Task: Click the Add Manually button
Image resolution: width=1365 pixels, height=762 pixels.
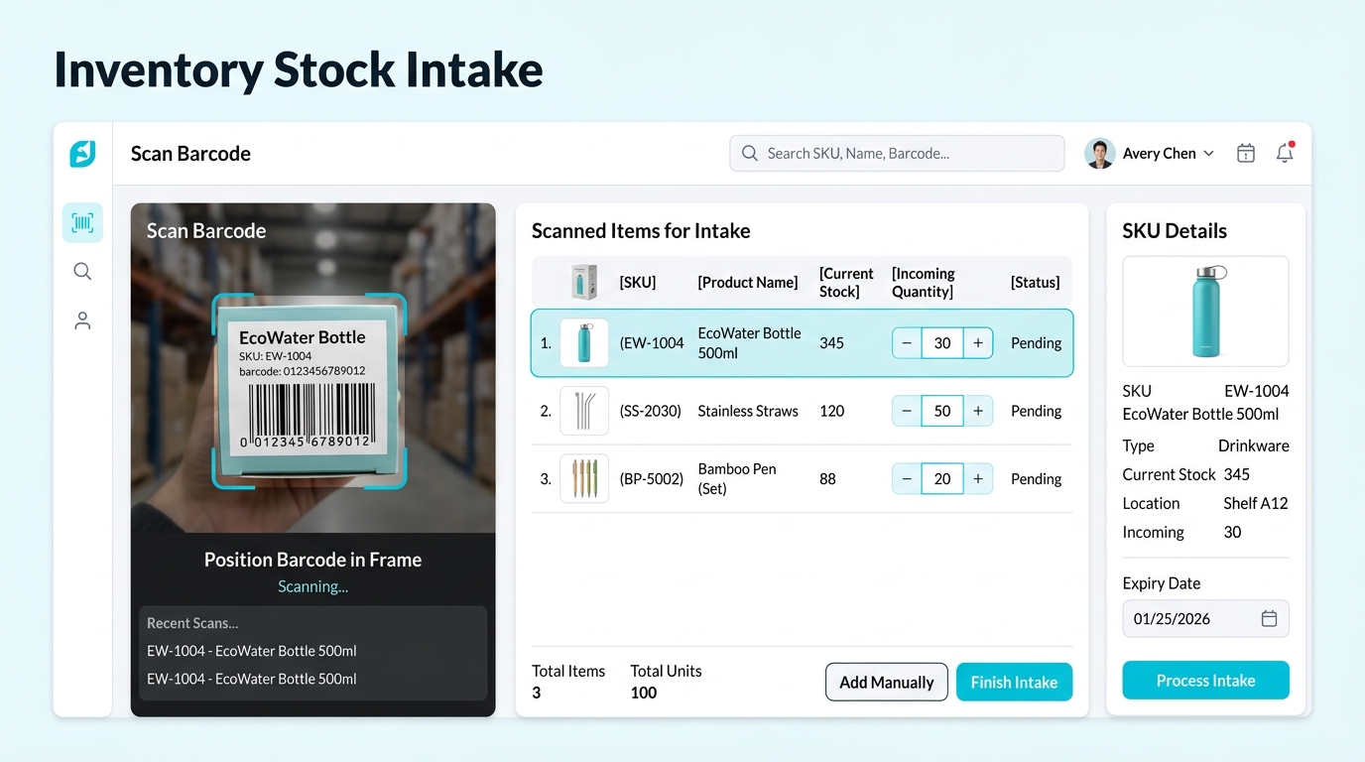Action: pyautogui.click(x=887, y=682)
